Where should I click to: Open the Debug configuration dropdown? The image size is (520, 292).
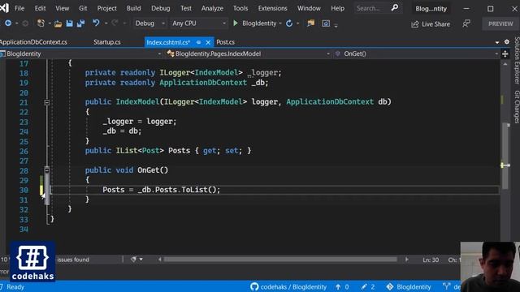pos(149,24)
